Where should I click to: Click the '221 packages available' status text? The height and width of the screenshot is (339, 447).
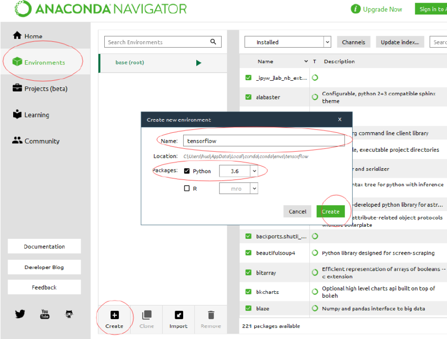271,326
